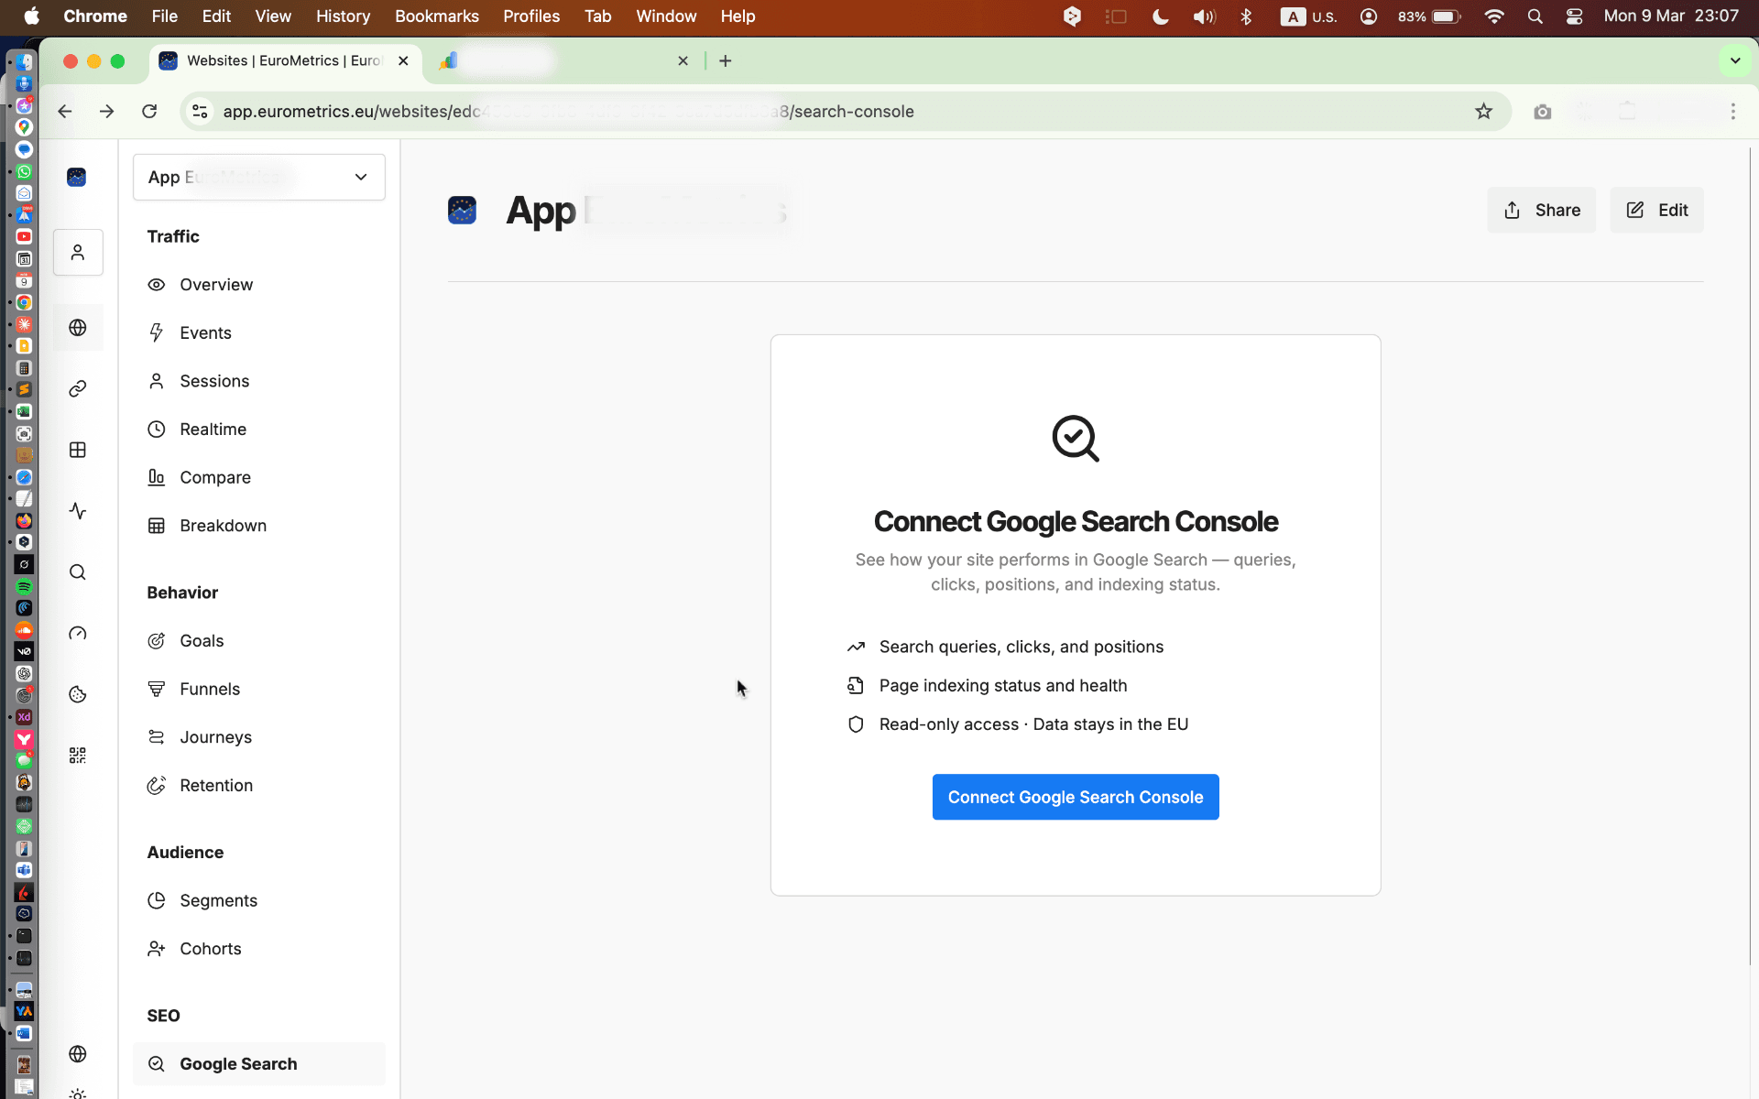Viewport: 1759px width, 1099px height.
Task: Go to the Events section
Action: pos(259,333)
